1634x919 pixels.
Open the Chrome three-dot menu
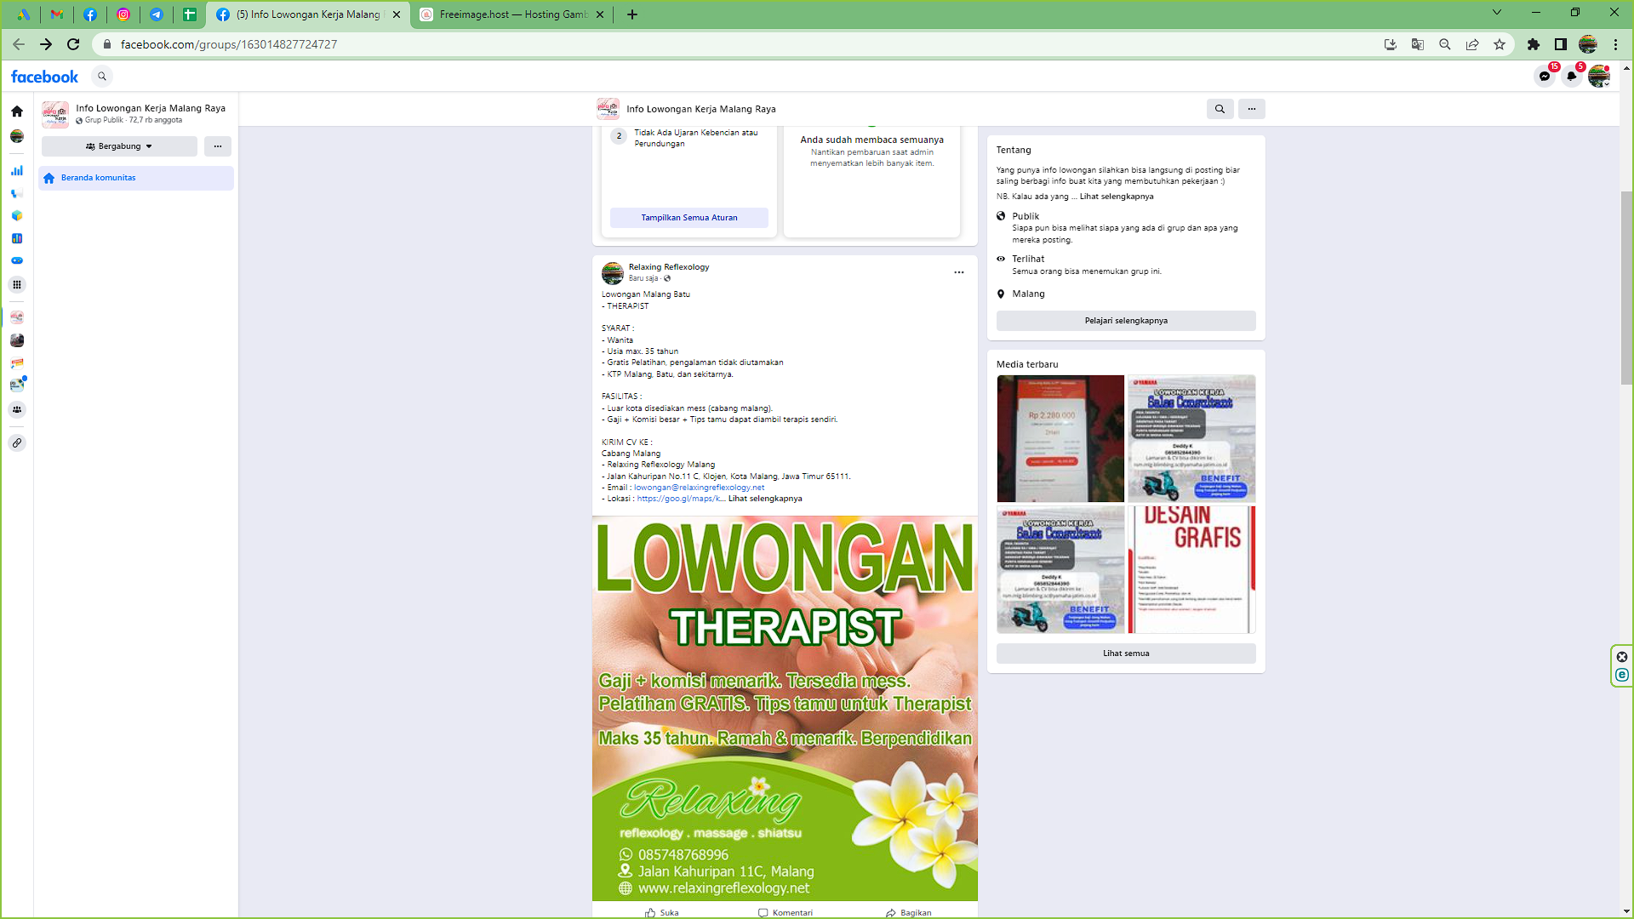pyautogui.click(x=1615, y=44)
